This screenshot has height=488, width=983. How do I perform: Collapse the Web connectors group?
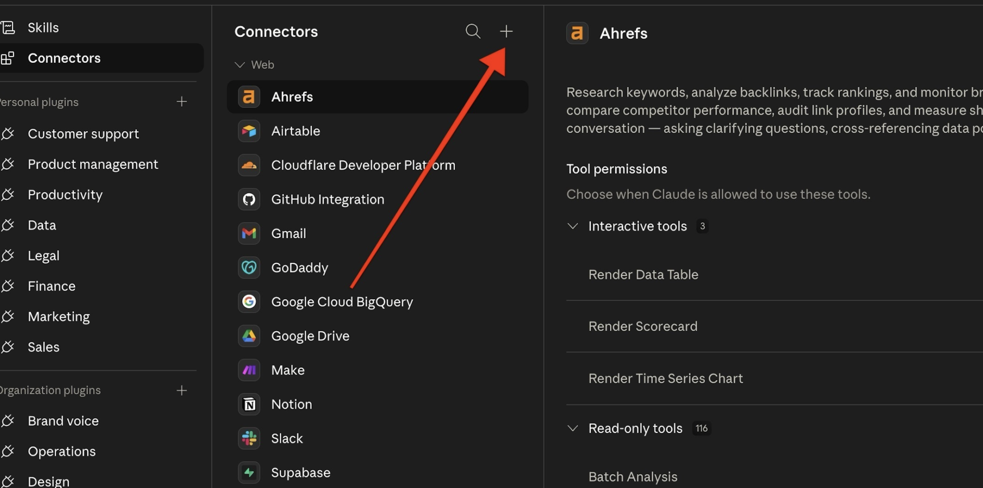click(240, 65)
